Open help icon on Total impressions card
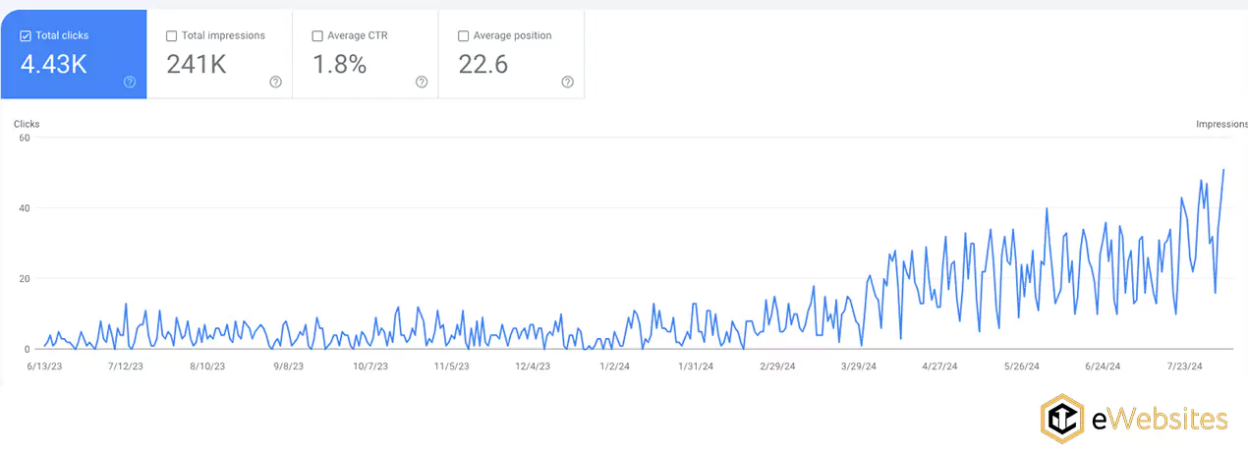 click(x=275, y=83)
